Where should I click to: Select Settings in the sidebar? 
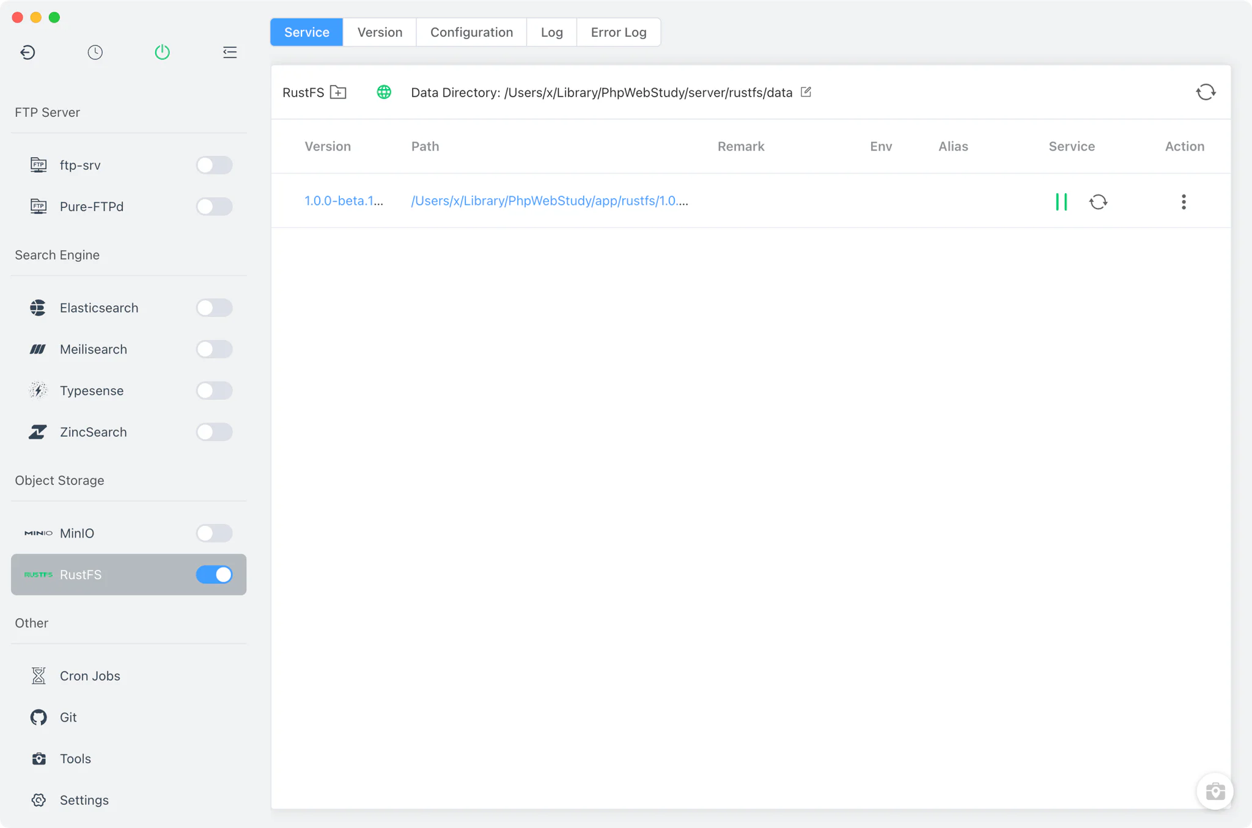coord(128,800)
